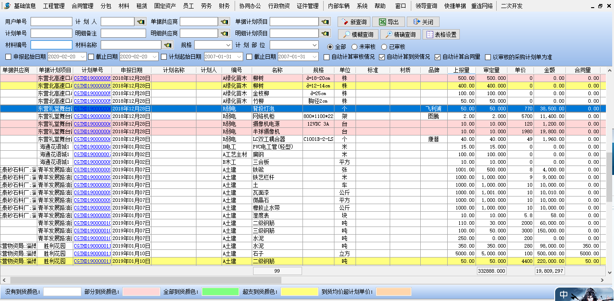
Task: Click the lookup icon beside 材料名称 field
Action: [168, 45]
